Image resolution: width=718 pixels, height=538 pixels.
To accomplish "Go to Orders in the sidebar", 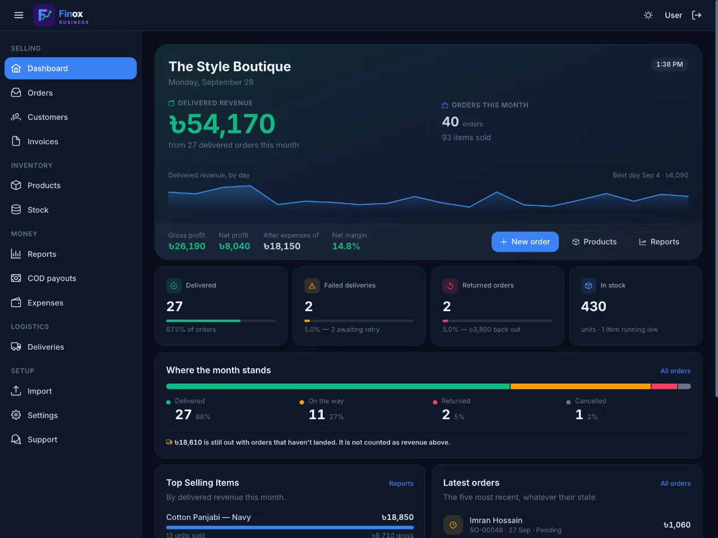I will pos(71,93).
